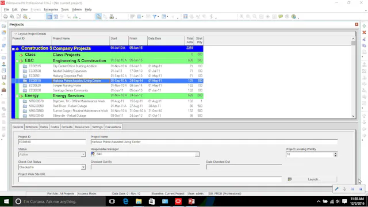Collapse the E&C Engineering & Construction node
The width and height of the screenshot is (368, 207).
17,61
